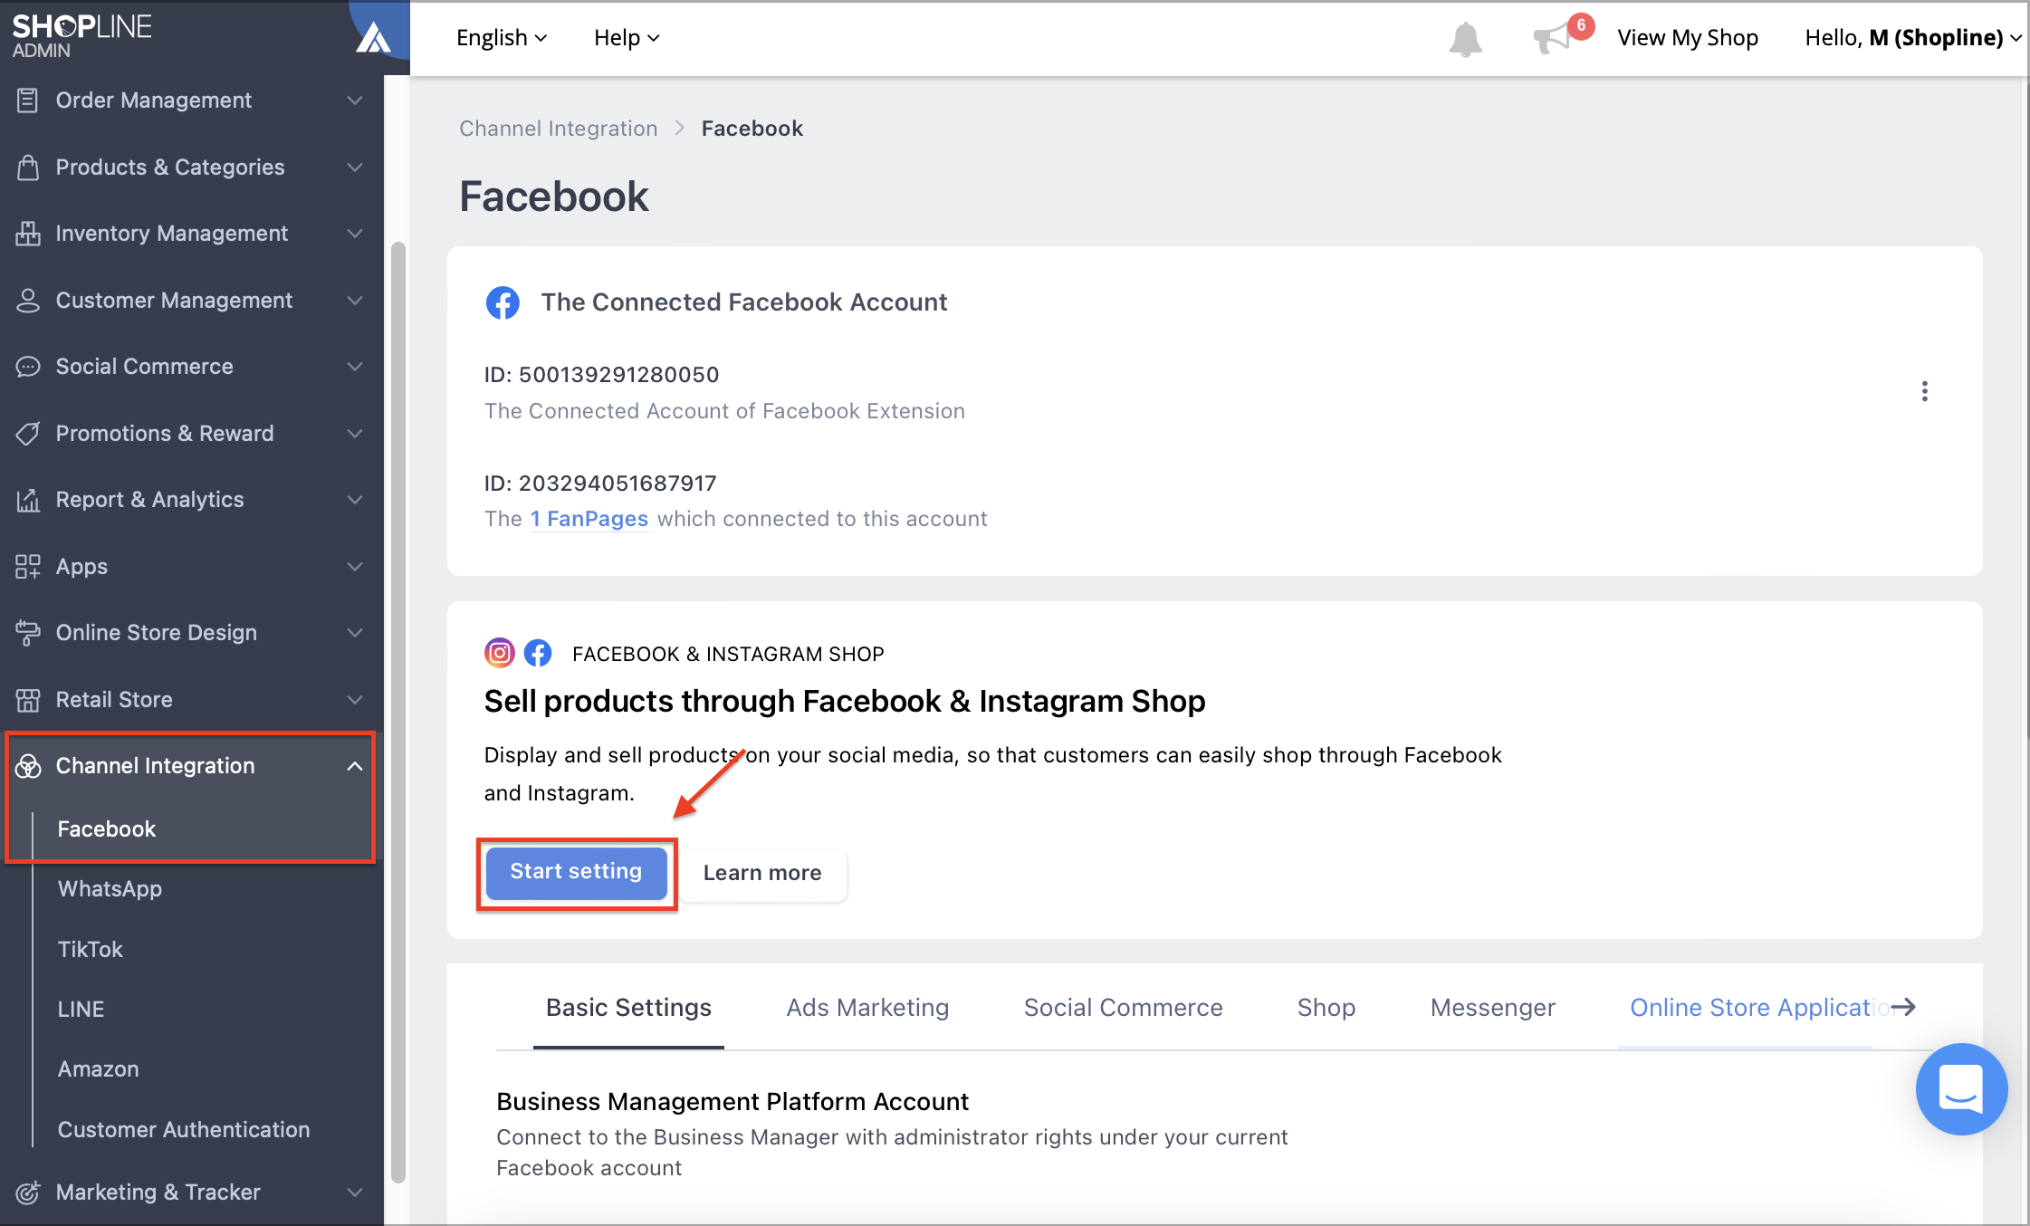Collapse Channel Integration chevron

[355, 766]
